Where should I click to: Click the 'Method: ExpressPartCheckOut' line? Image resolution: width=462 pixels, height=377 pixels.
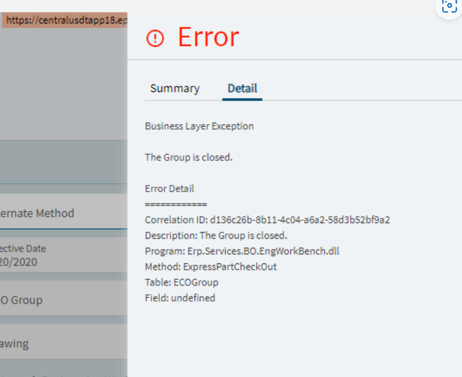[x=211, y=266]
